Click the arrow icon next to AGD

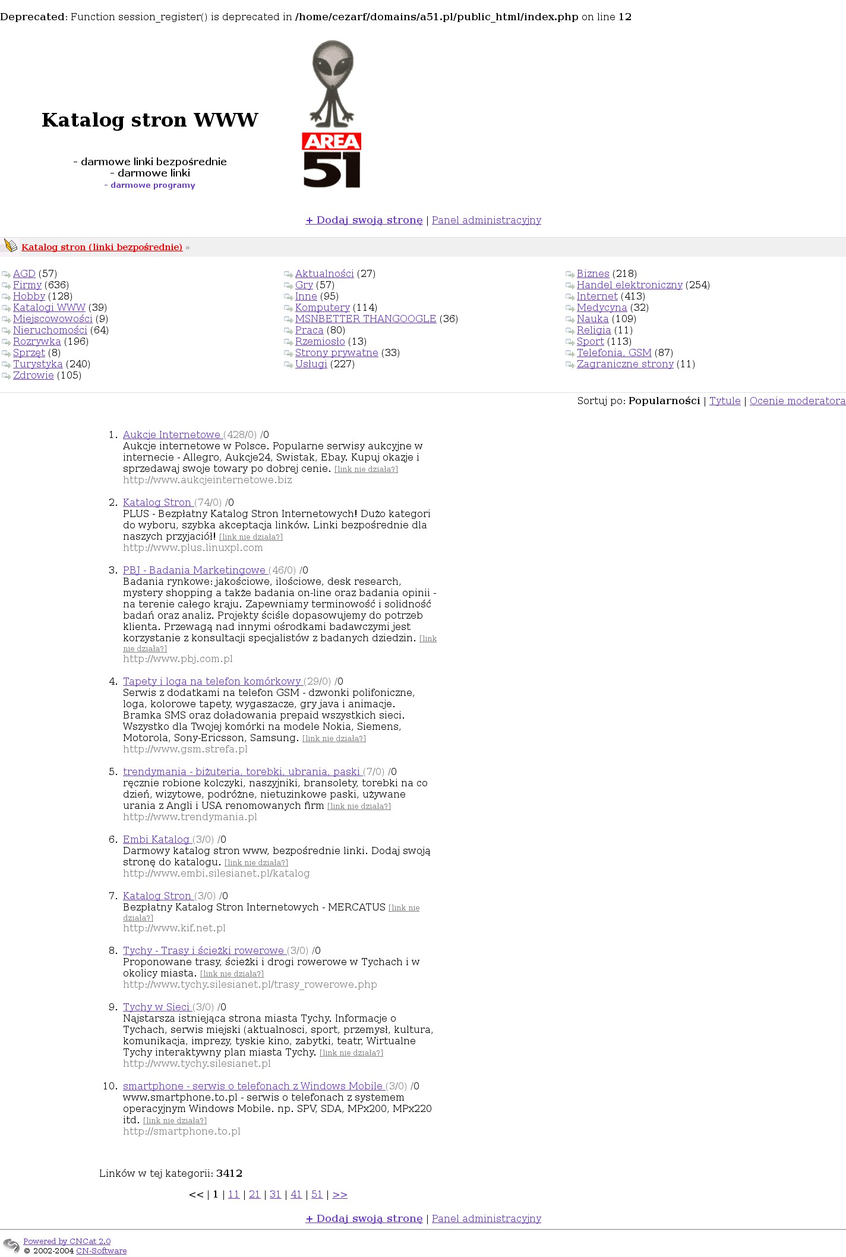[x=6, y=275]
